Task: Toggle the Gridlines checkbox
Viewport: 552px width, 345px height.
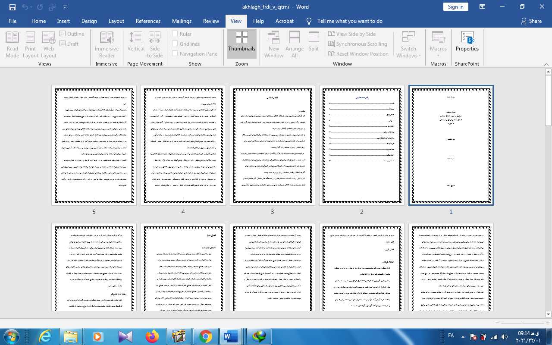Action: [x=175, y=44]
